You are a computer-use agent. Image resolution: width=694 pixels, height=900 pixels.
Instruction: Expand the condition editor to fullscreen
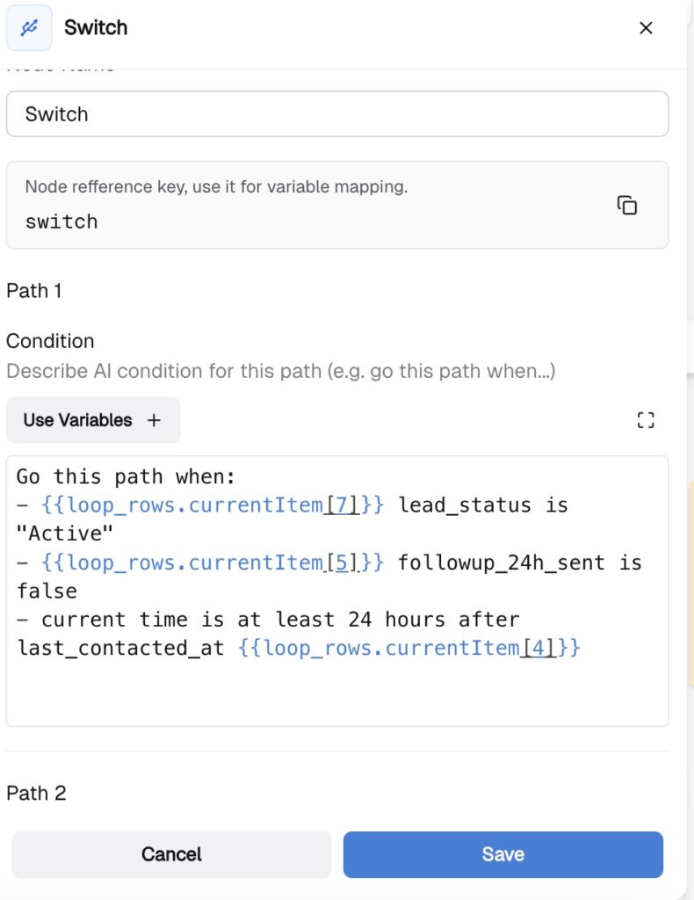click(x=646, y=420)
